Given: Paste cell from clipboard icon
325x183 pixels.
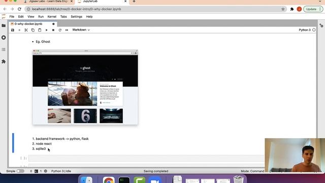Looking at the screenshot, I should coord(40,30).
